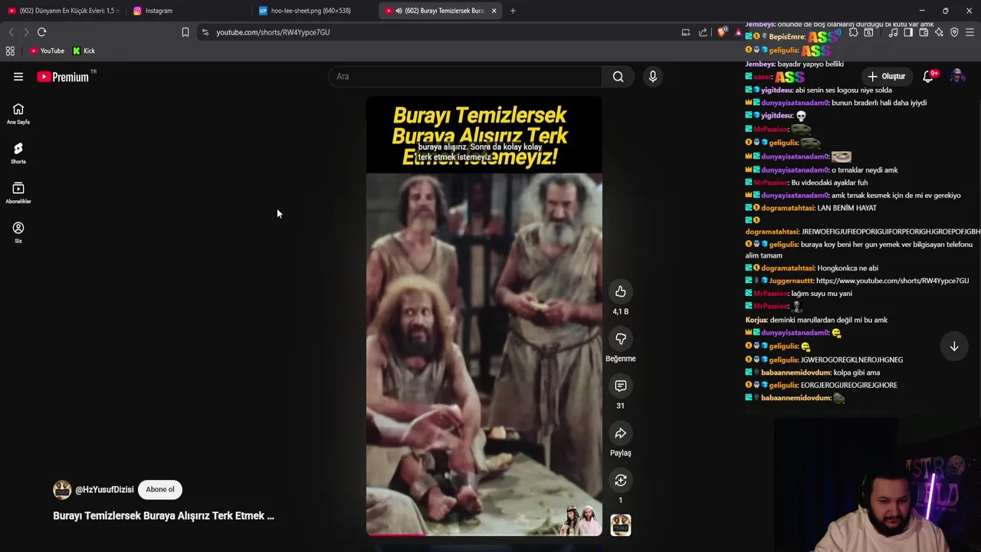The image size is (981, 552).
Task: Open Abonelikler in the sidebar
Action: click(x=18, y=193)
